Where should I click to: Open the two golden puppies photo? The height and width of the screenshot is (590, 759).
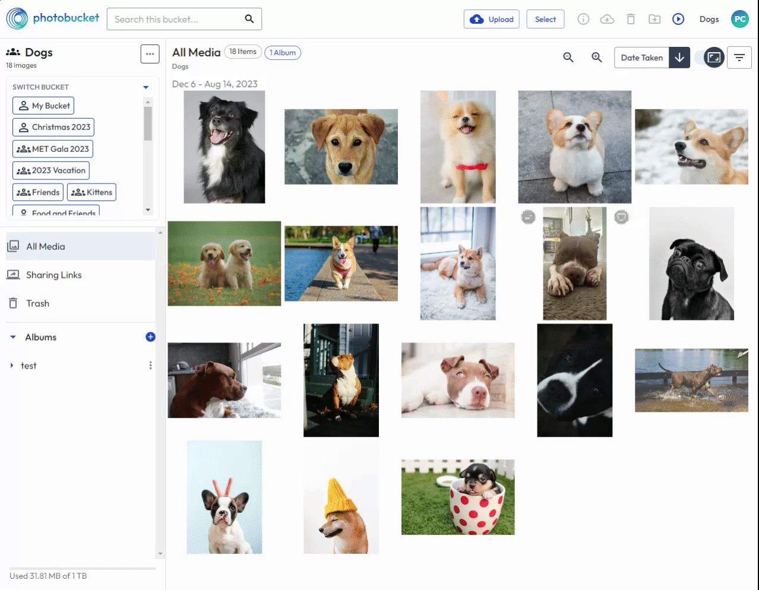[224, 264]
